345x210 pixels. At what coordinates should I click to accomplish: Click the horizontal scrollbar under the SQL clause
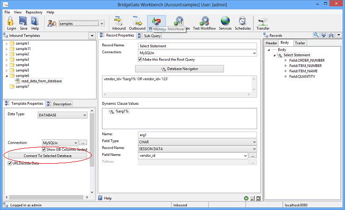tap(177, 94)
